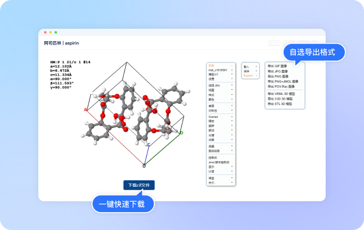Choose 导出 PNG+JMOL 图像 option

click(283, 81)
